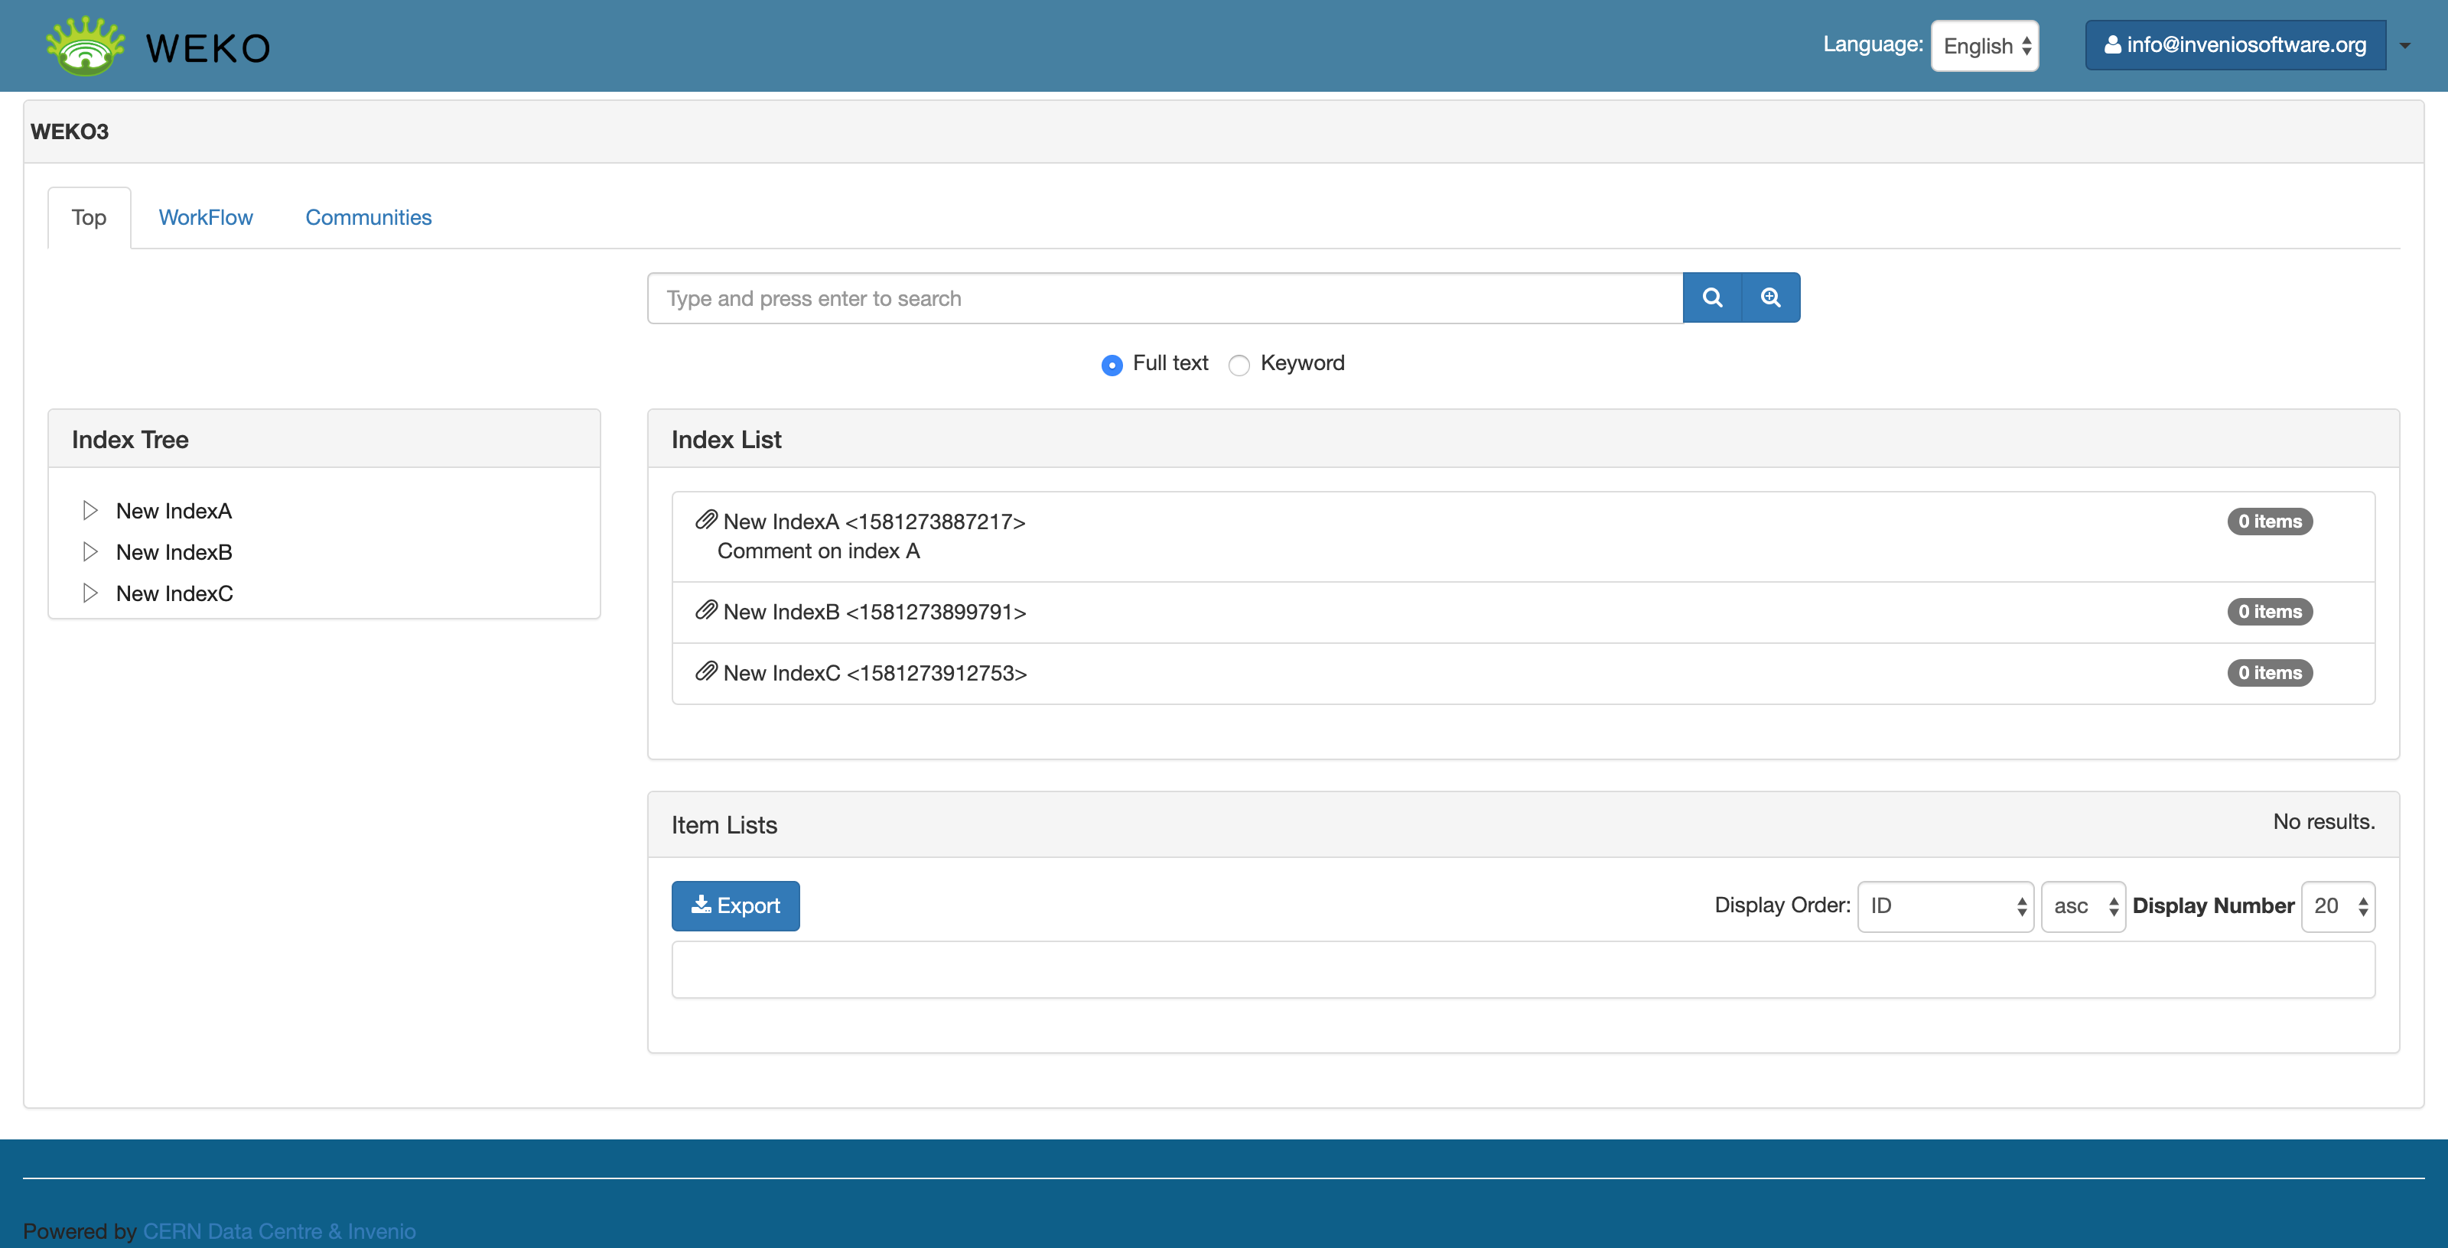This screenshot has width=2448, height=1248.
Task: Click the Export download button
Action: [734, 906]
